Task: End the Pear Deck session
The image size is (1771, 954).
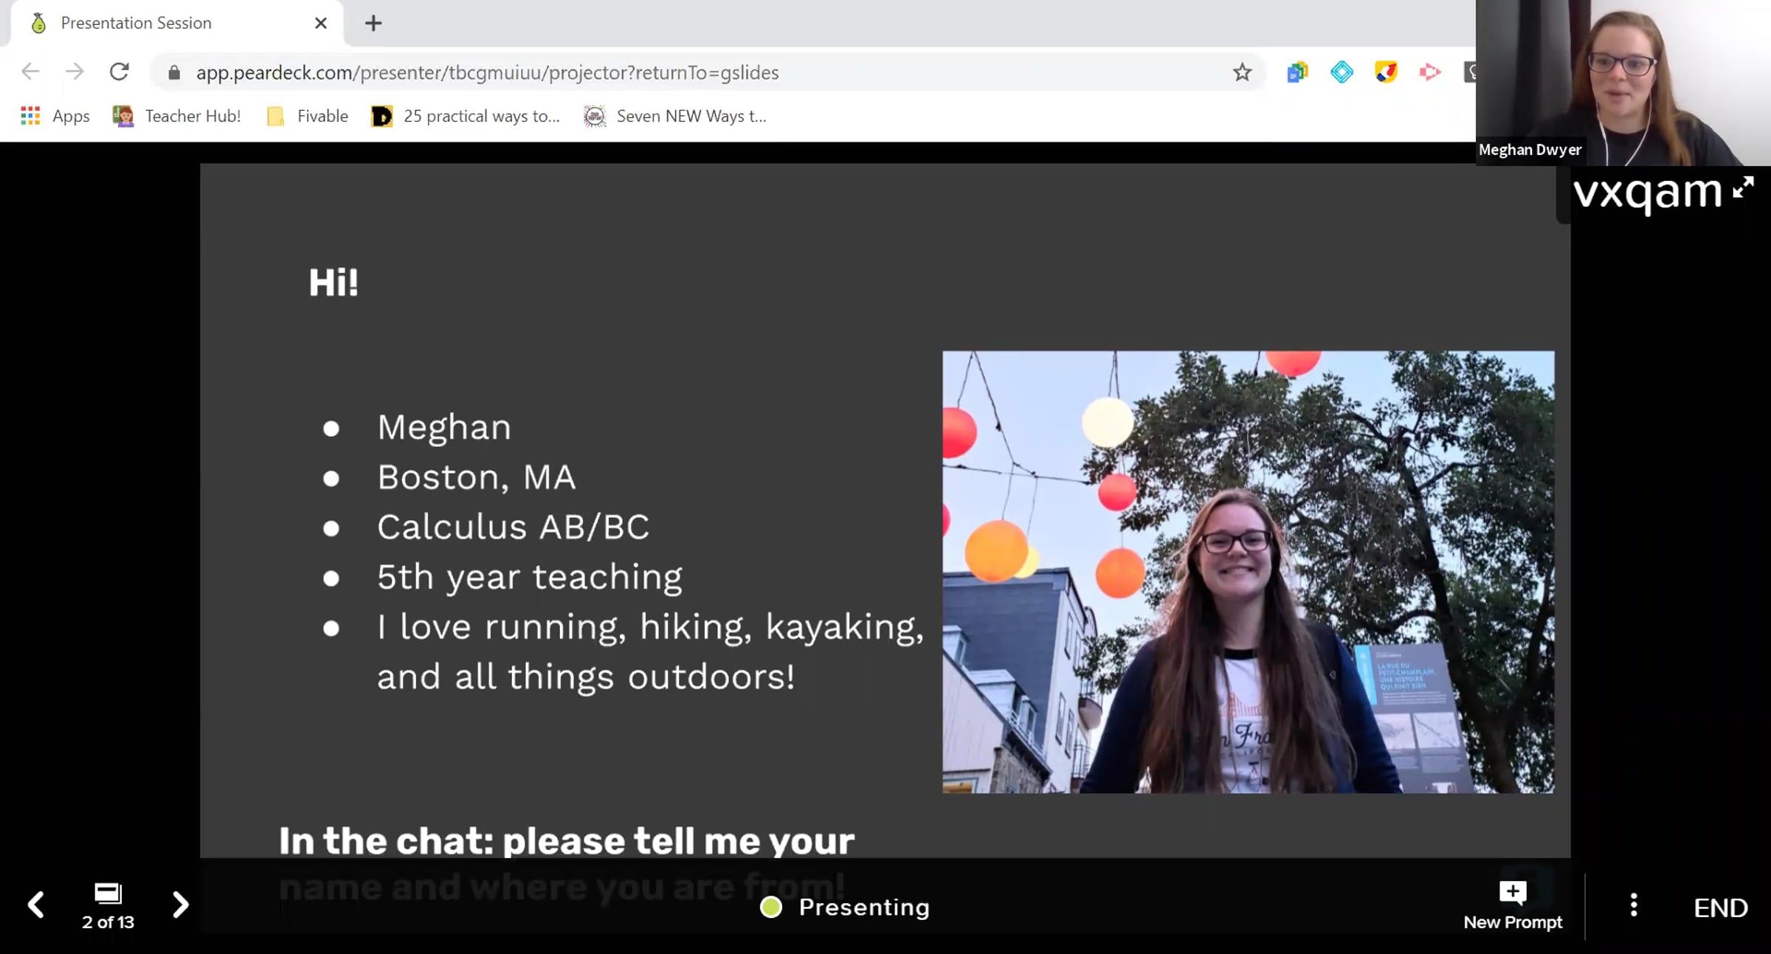Action: (1720, 908)
